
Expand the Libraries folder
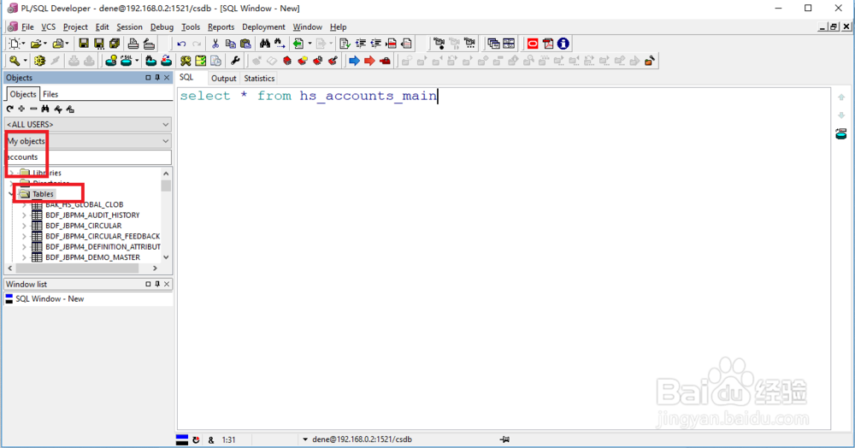tap(11, 173)
